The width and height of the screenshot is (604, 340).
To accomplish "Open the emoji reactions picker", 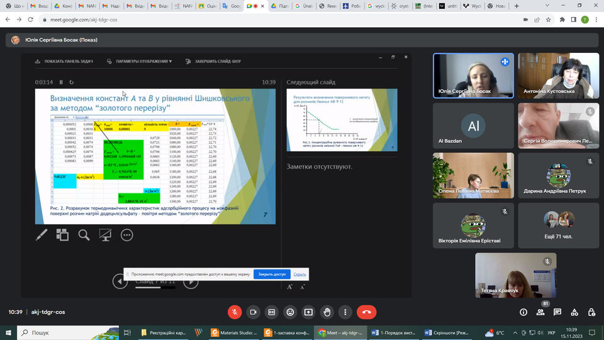I will click(290, 312).
